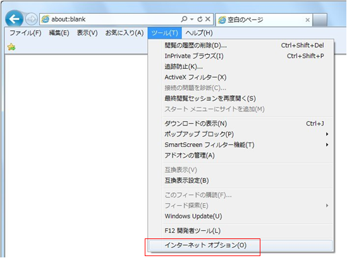The height and width of the screenshot is (258, 347).
Task: Click the Internet Explorer icon in address bar
Action: 46,19
